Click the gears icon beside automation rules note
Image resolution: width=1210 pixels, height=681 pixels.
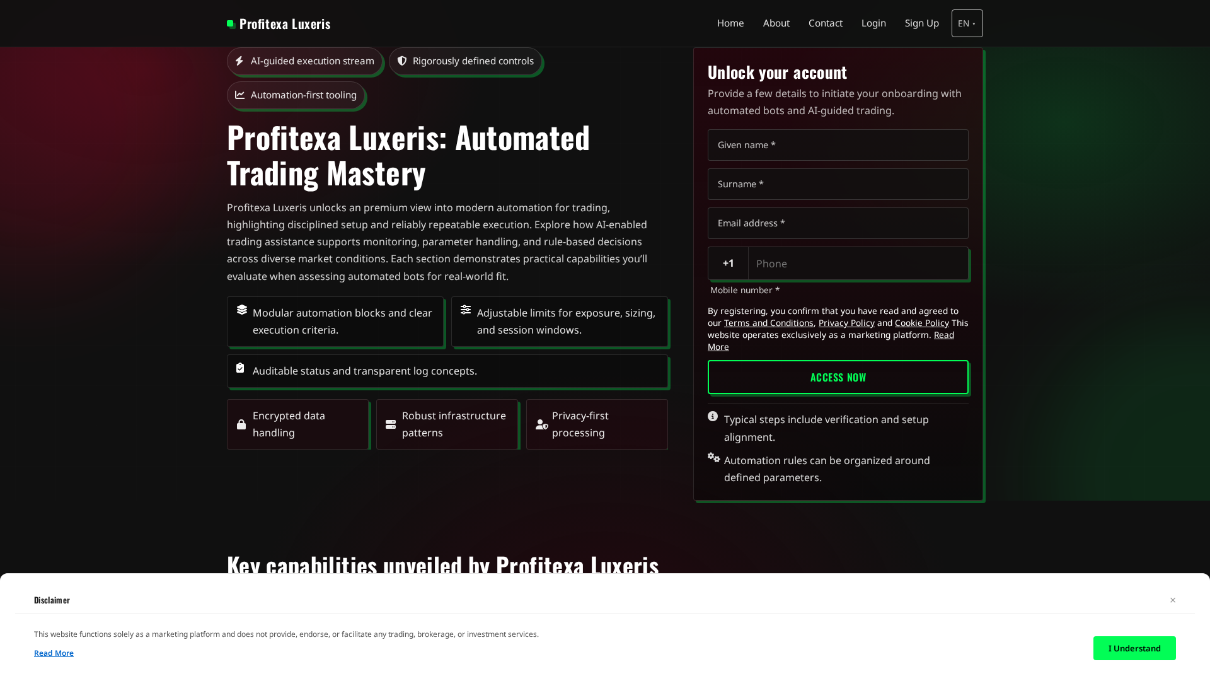point(713,458)
